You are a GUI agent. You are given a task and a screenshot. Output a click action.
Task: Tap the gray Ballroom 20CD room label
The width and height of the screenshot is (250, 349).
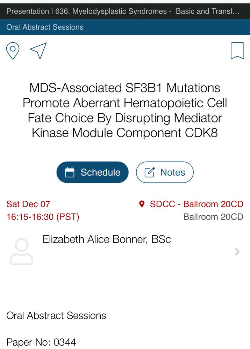pyautogui.click(x=213, y=217)
